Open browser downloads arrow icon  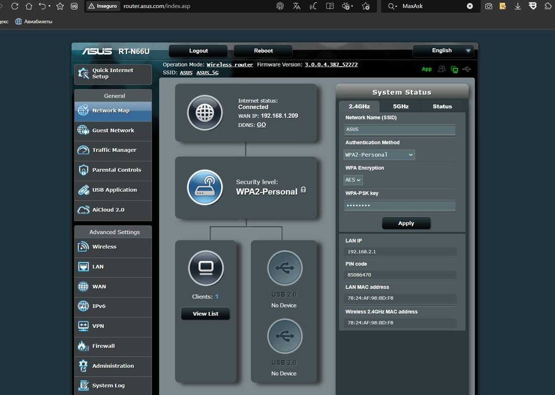(518, 6)
